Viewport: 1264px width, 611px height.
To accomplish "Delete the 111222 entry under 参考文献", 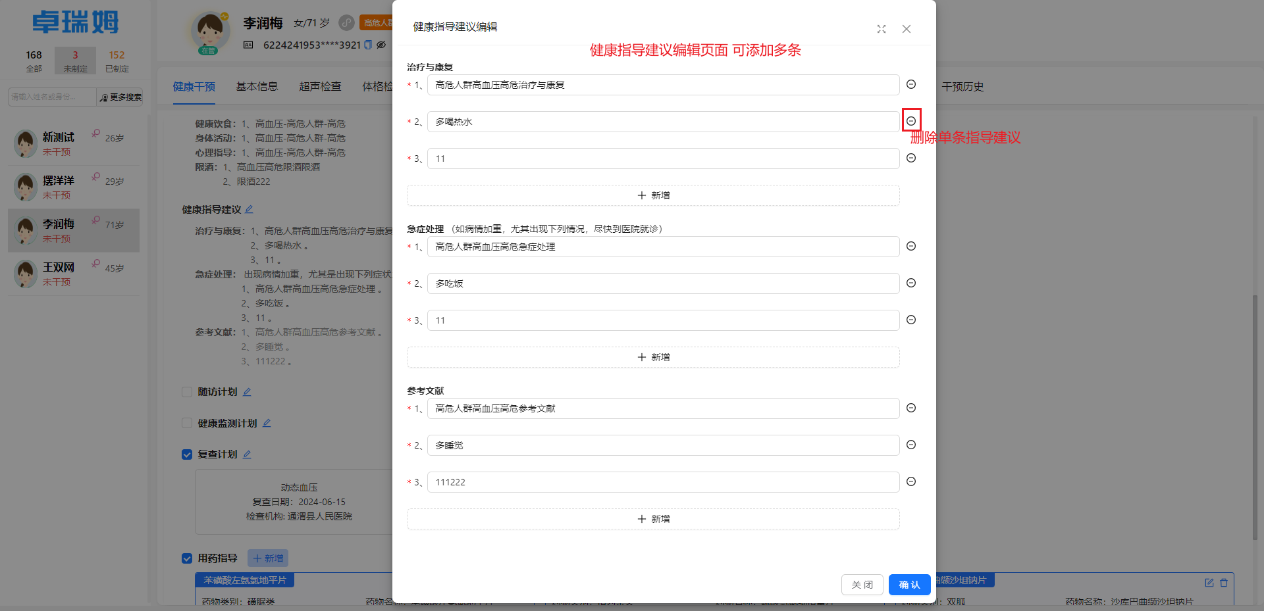I will point(911,481).
